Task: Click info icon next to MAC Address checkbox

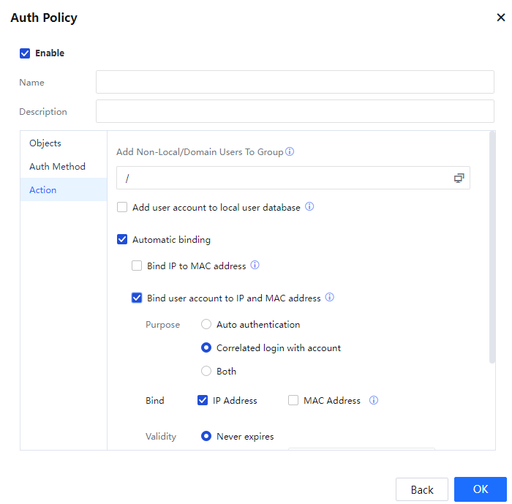Action: [x=374, y=400]
